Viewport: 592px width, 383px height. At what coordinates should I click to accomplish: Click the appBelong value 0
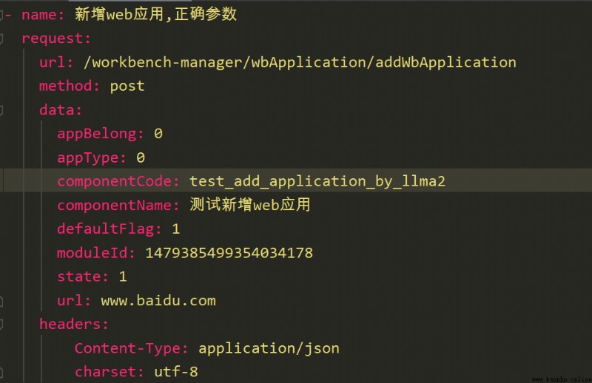(158, 134)
